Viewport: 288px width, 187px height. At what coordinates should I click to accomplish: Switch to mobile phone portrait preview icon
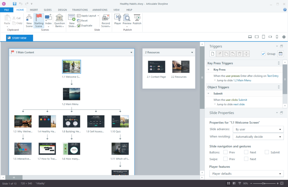coord(277,37)
